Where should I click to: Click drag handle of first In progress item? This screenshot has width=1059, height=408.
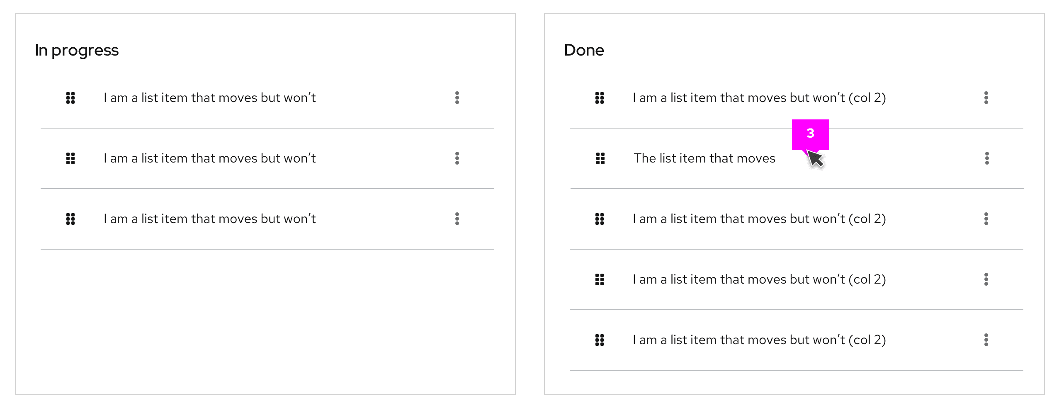70,98
